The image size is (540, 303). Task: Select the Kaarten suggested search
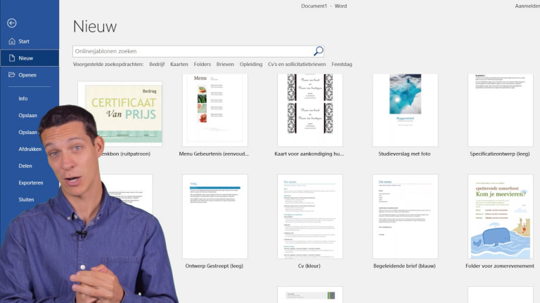coord(179,65)
